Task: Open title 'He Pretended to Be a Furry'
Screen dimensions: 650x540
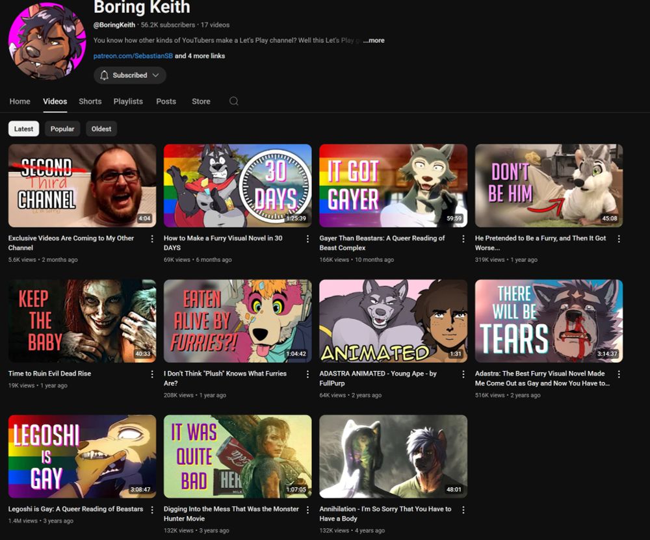Action: pos(541,243)
